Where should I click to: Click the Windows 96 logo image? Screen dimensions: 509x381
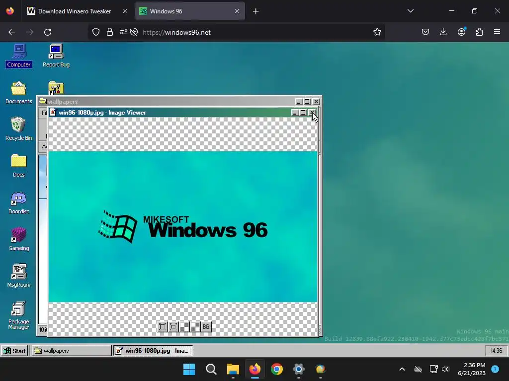(183, 227)
